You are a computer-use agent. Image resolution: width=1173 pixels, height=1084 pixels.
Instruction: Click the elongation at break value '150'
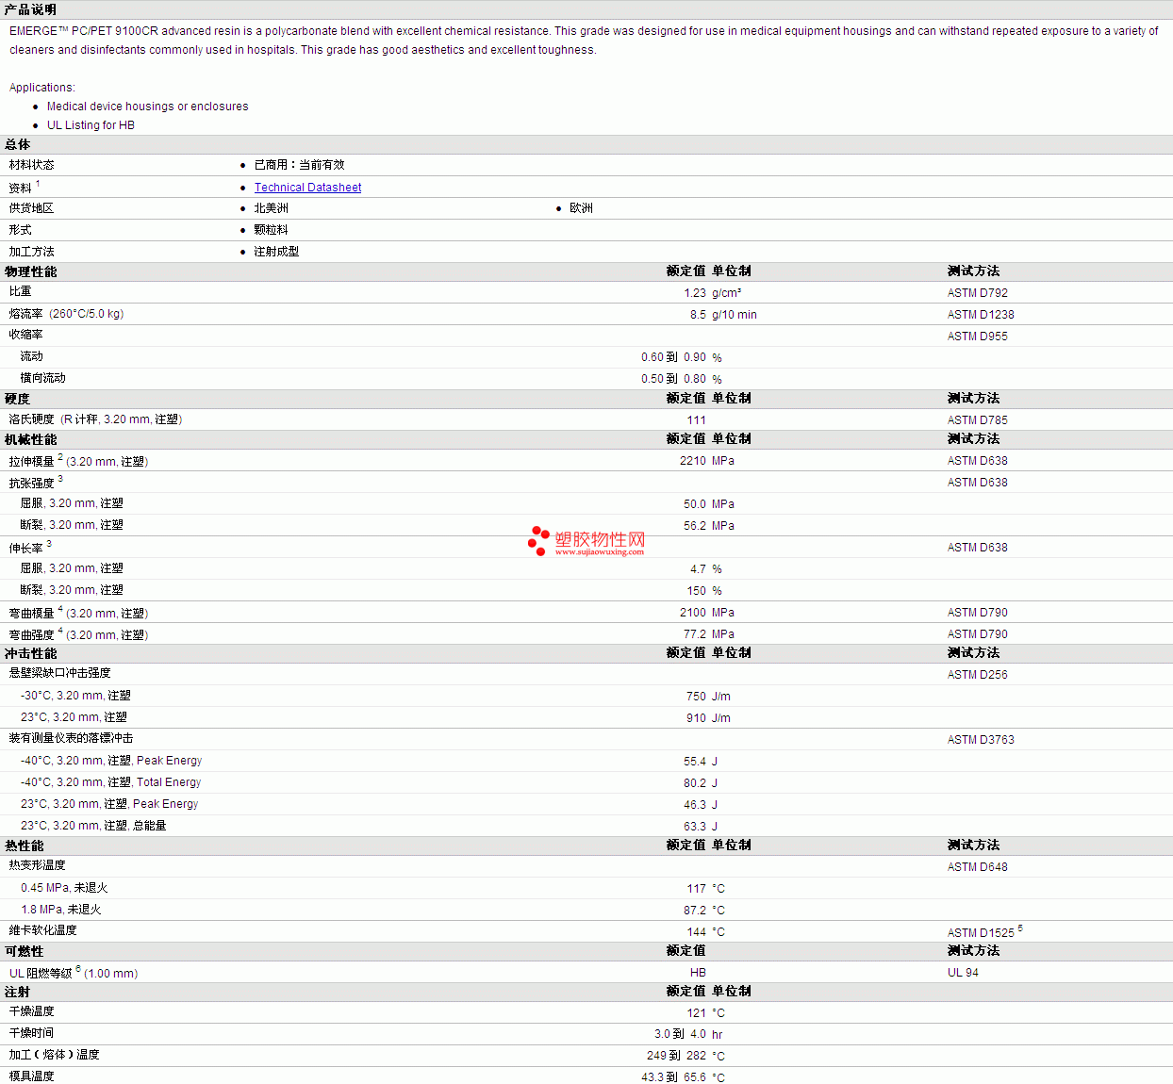[697, 591]
